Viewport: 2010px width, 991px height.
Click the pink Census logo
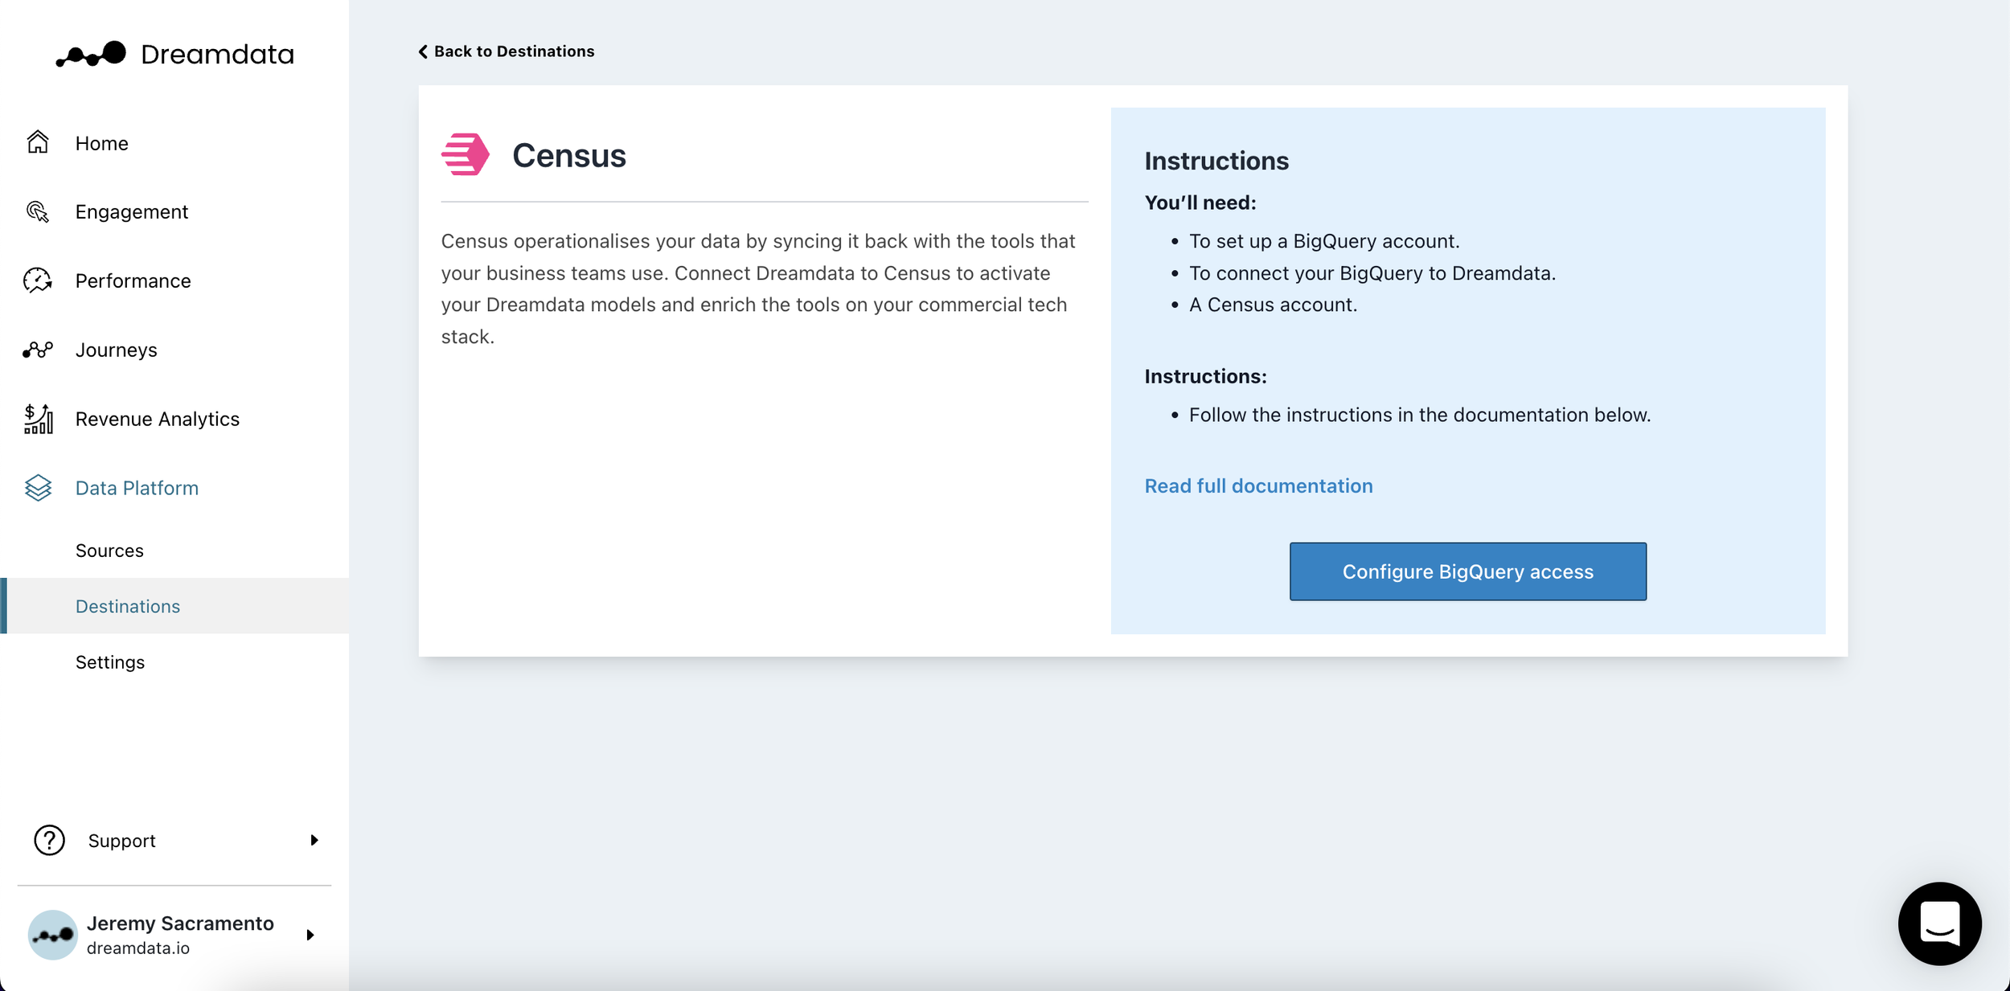[x=466, y=154]
